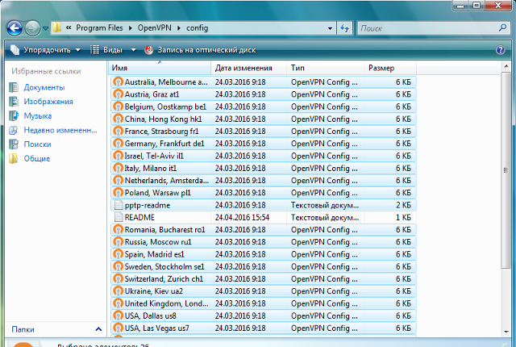The height and width of the screenshot is (347, 516).
Task: Click the Help question mark icon
Action: 500,50
